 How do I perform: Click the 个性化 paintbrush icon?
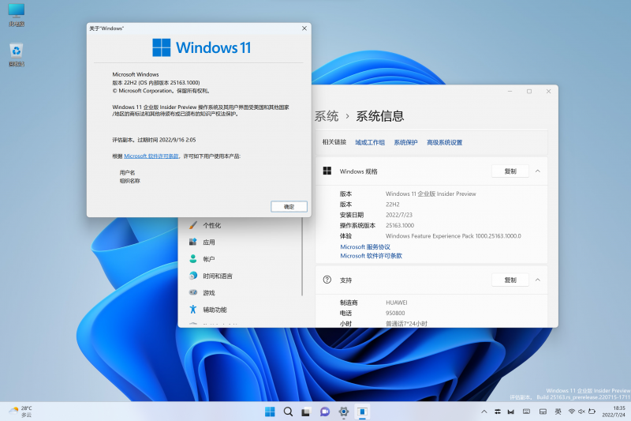[193, 225]
